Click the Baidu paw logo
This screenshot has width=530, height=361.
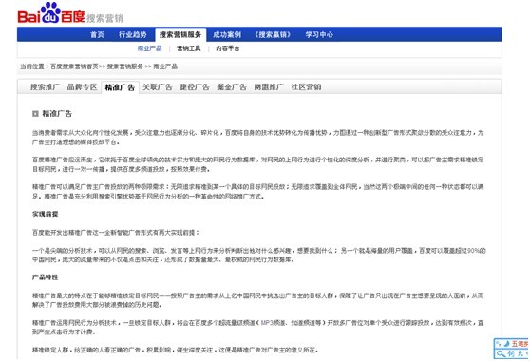point(51,13)
